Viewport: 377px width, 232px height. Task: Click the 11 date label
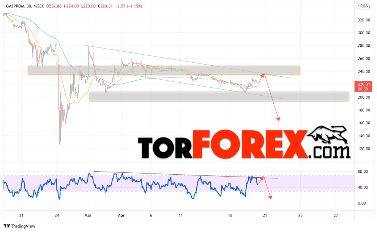point(181,215)
